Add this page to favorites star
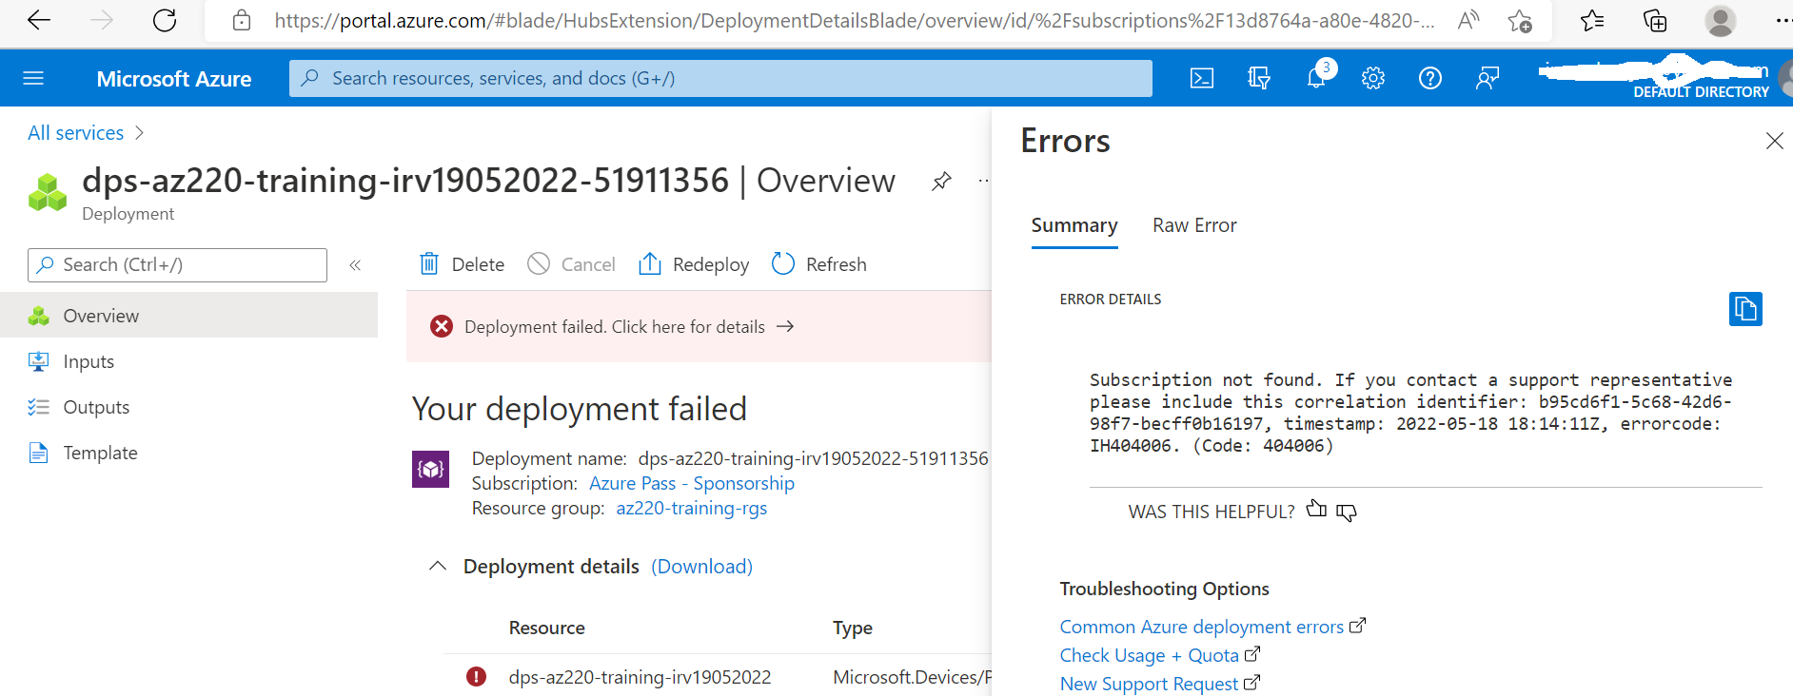The image size is (1793, 696). tap(1520, 20)
